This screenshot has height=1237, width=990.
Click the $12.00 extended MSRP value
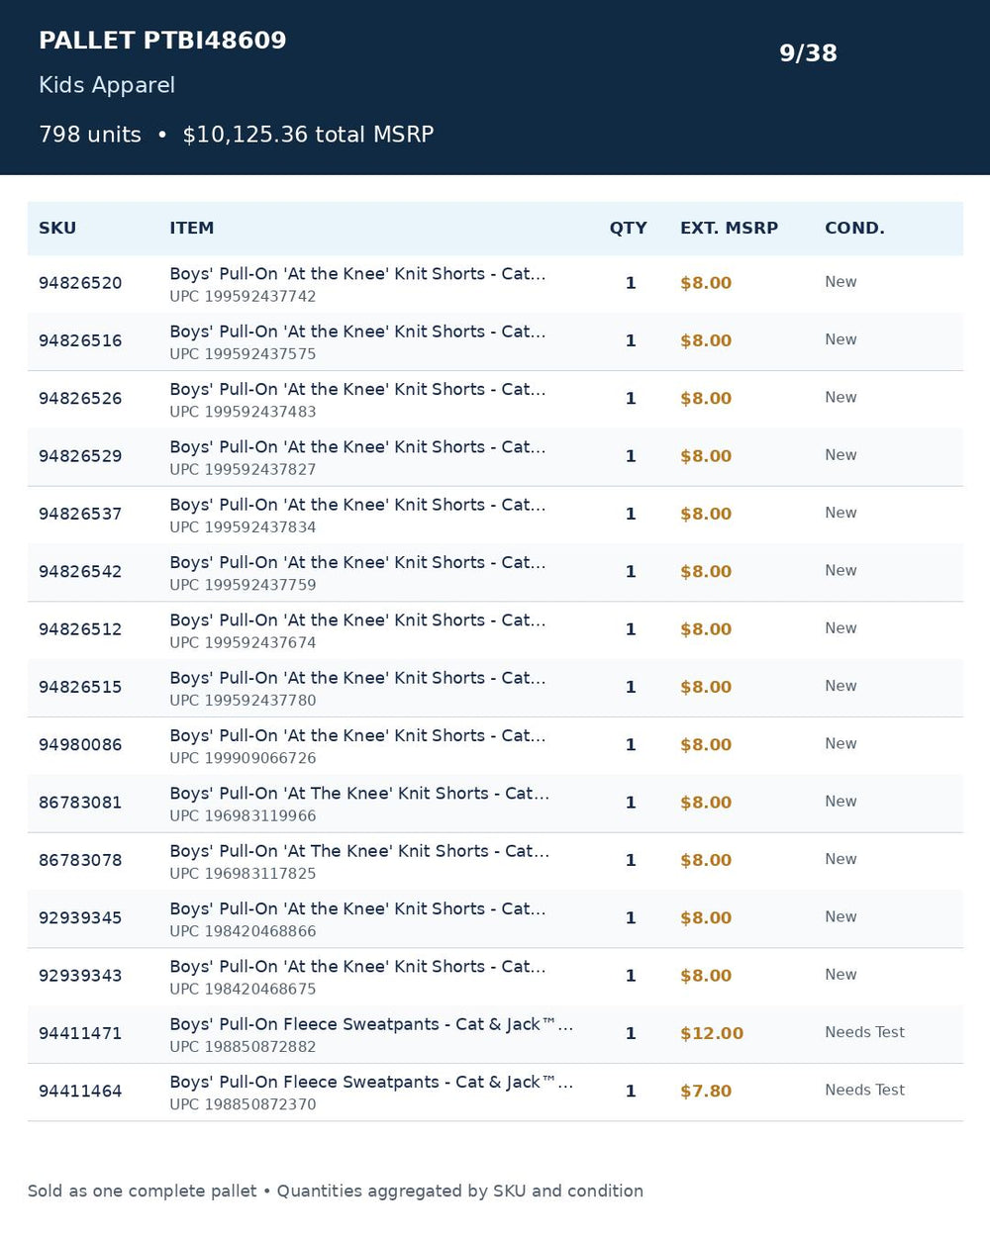click(x=711, y=1033)
